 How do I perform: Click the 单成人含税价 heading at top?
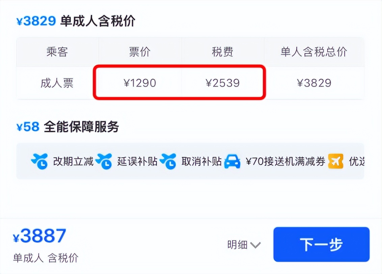[98, 21]
